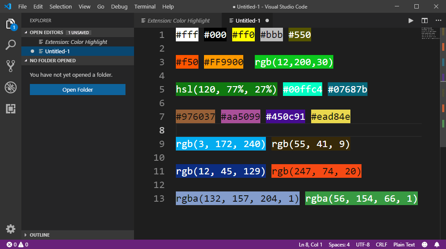
Task: Open the View menu
Action: 84,6
